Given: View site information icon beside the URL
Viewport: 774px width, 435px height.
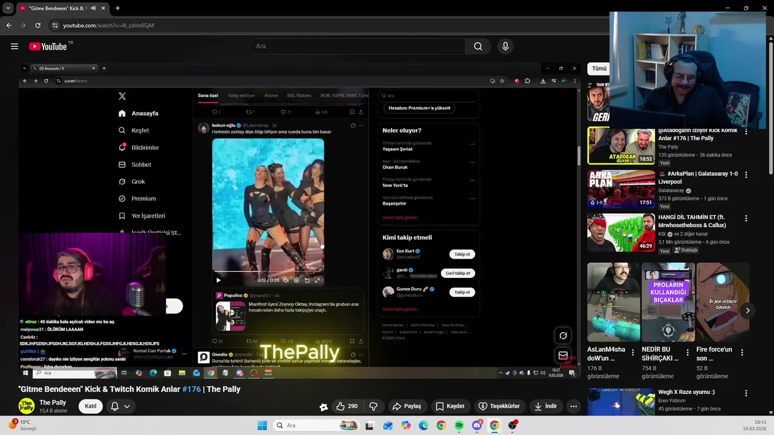Looking at the screenshot, I should click(55, 25).
